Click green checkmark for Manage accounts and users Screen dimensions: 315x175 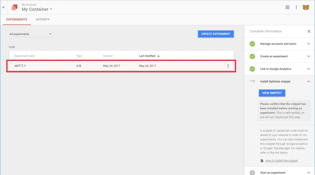pos(252,44)
